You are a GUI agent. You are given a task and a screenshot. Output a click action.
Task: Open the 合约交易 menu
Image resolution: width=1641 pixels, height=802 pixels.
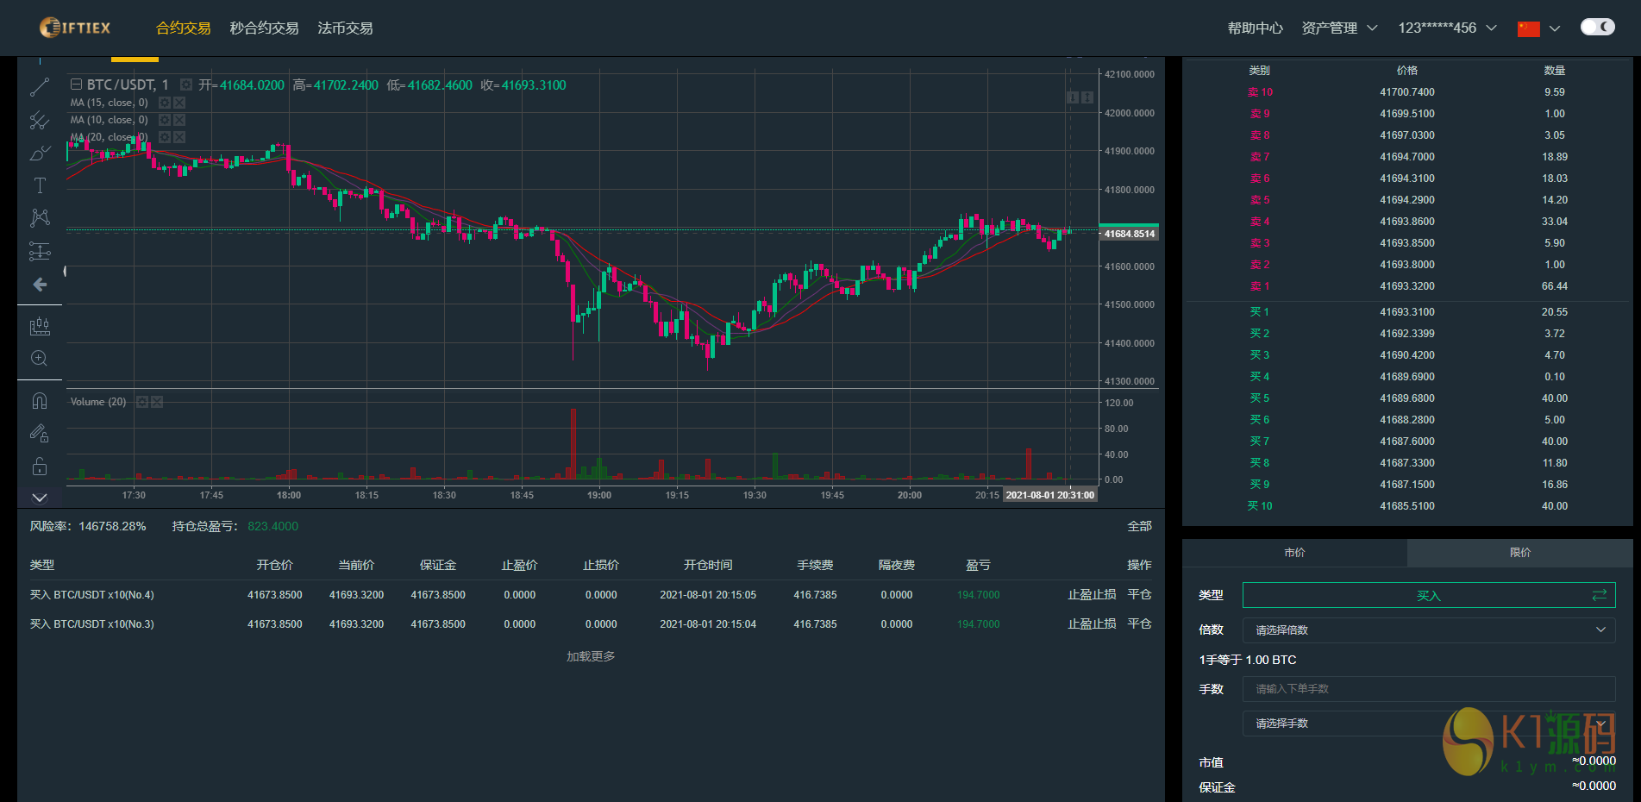(x=183, y=28)
